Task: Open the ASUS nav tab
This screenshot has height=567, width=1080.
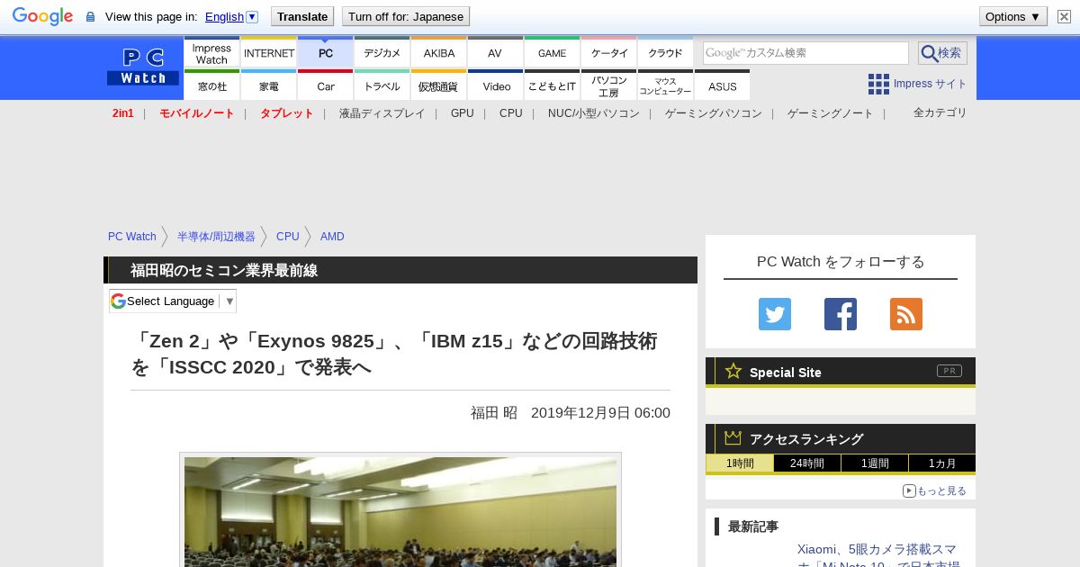Action: tap(723, 85)
